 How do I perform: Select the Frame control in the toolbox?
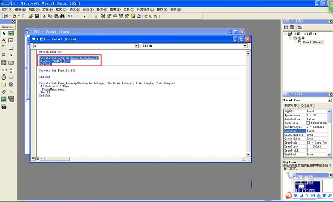point(4,48)
